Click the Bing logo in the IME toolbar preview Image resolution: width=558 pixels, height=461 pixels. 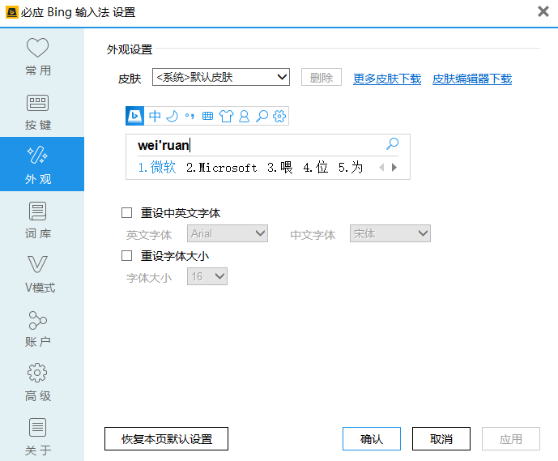(135, 116)
